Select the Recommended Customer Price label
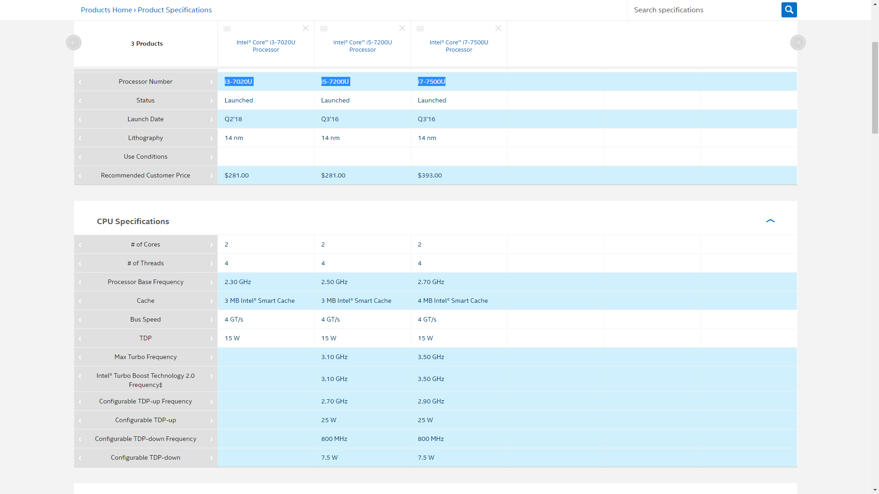This screenshot has width=879, height=494. click(146, 175)
